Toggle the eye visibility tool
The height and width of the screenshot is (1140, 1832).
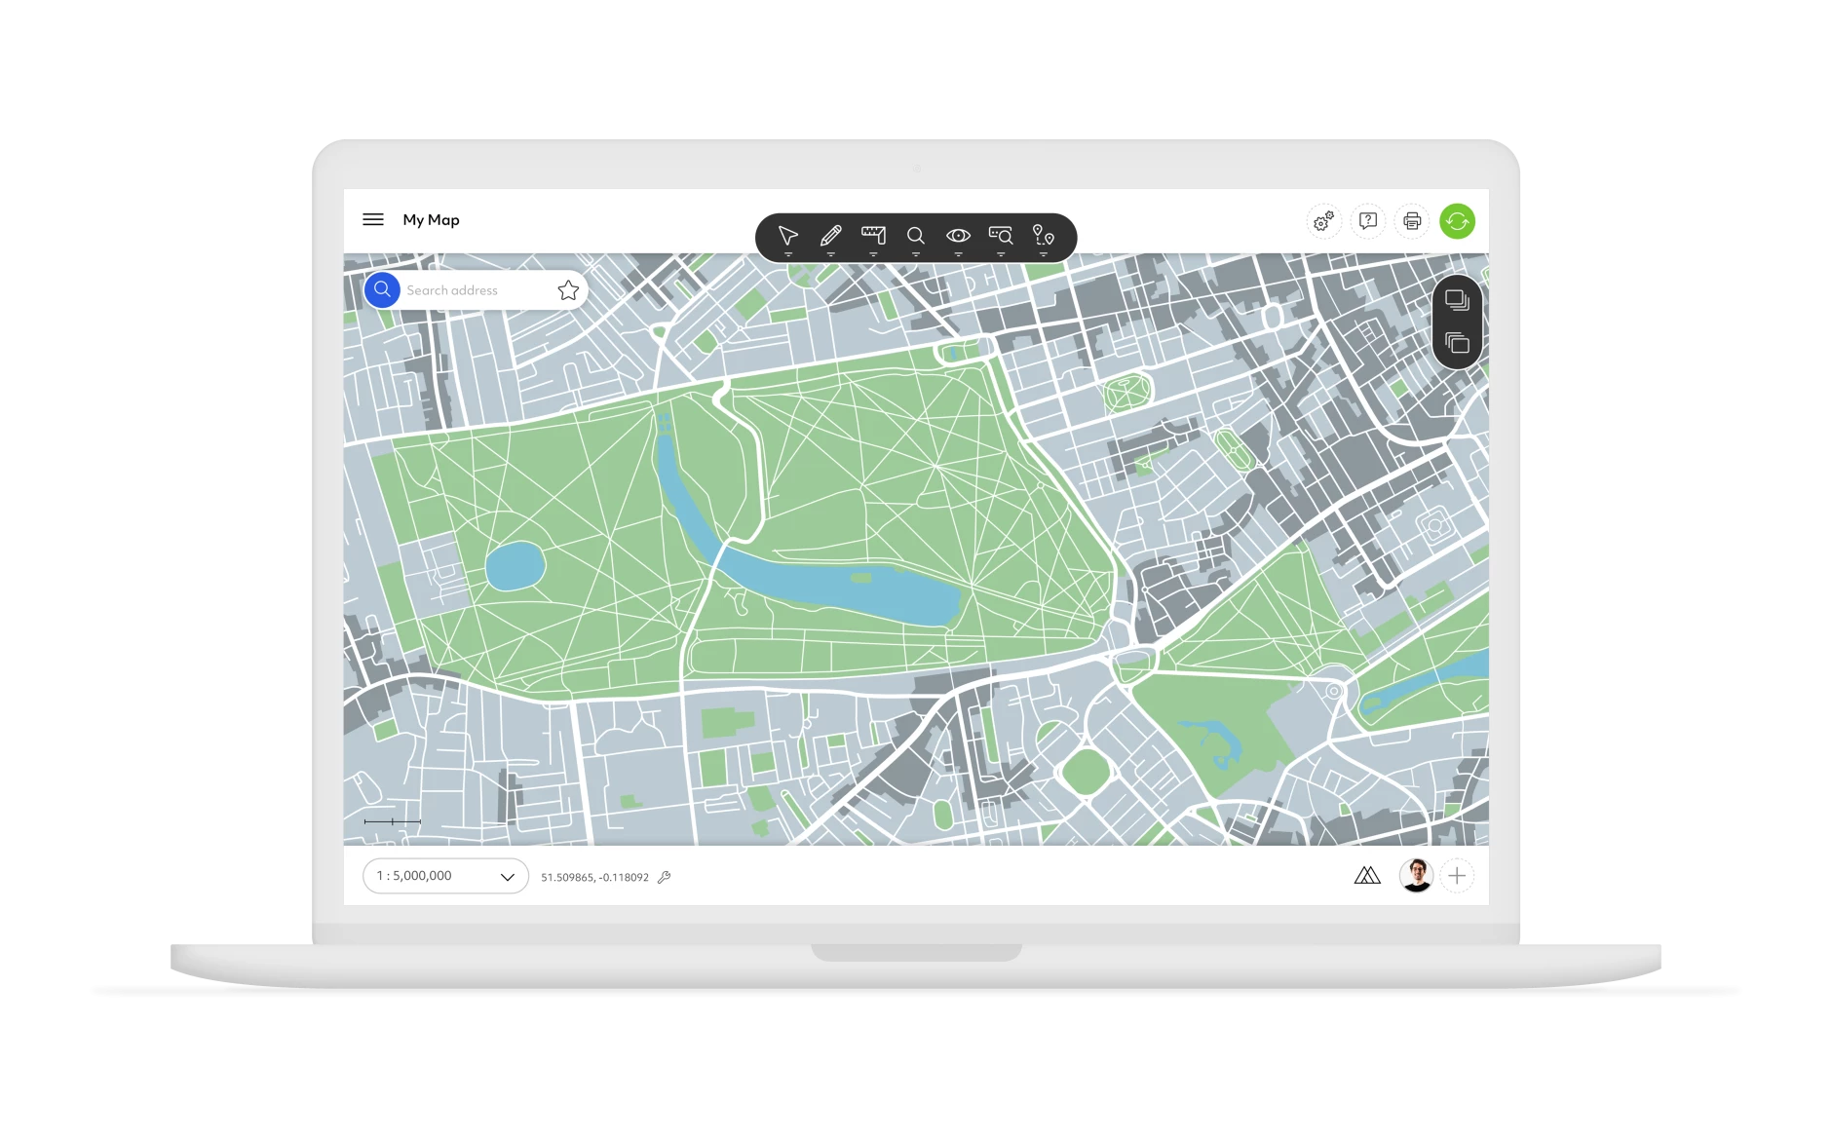pyautogui.click(x=958, y=236)
